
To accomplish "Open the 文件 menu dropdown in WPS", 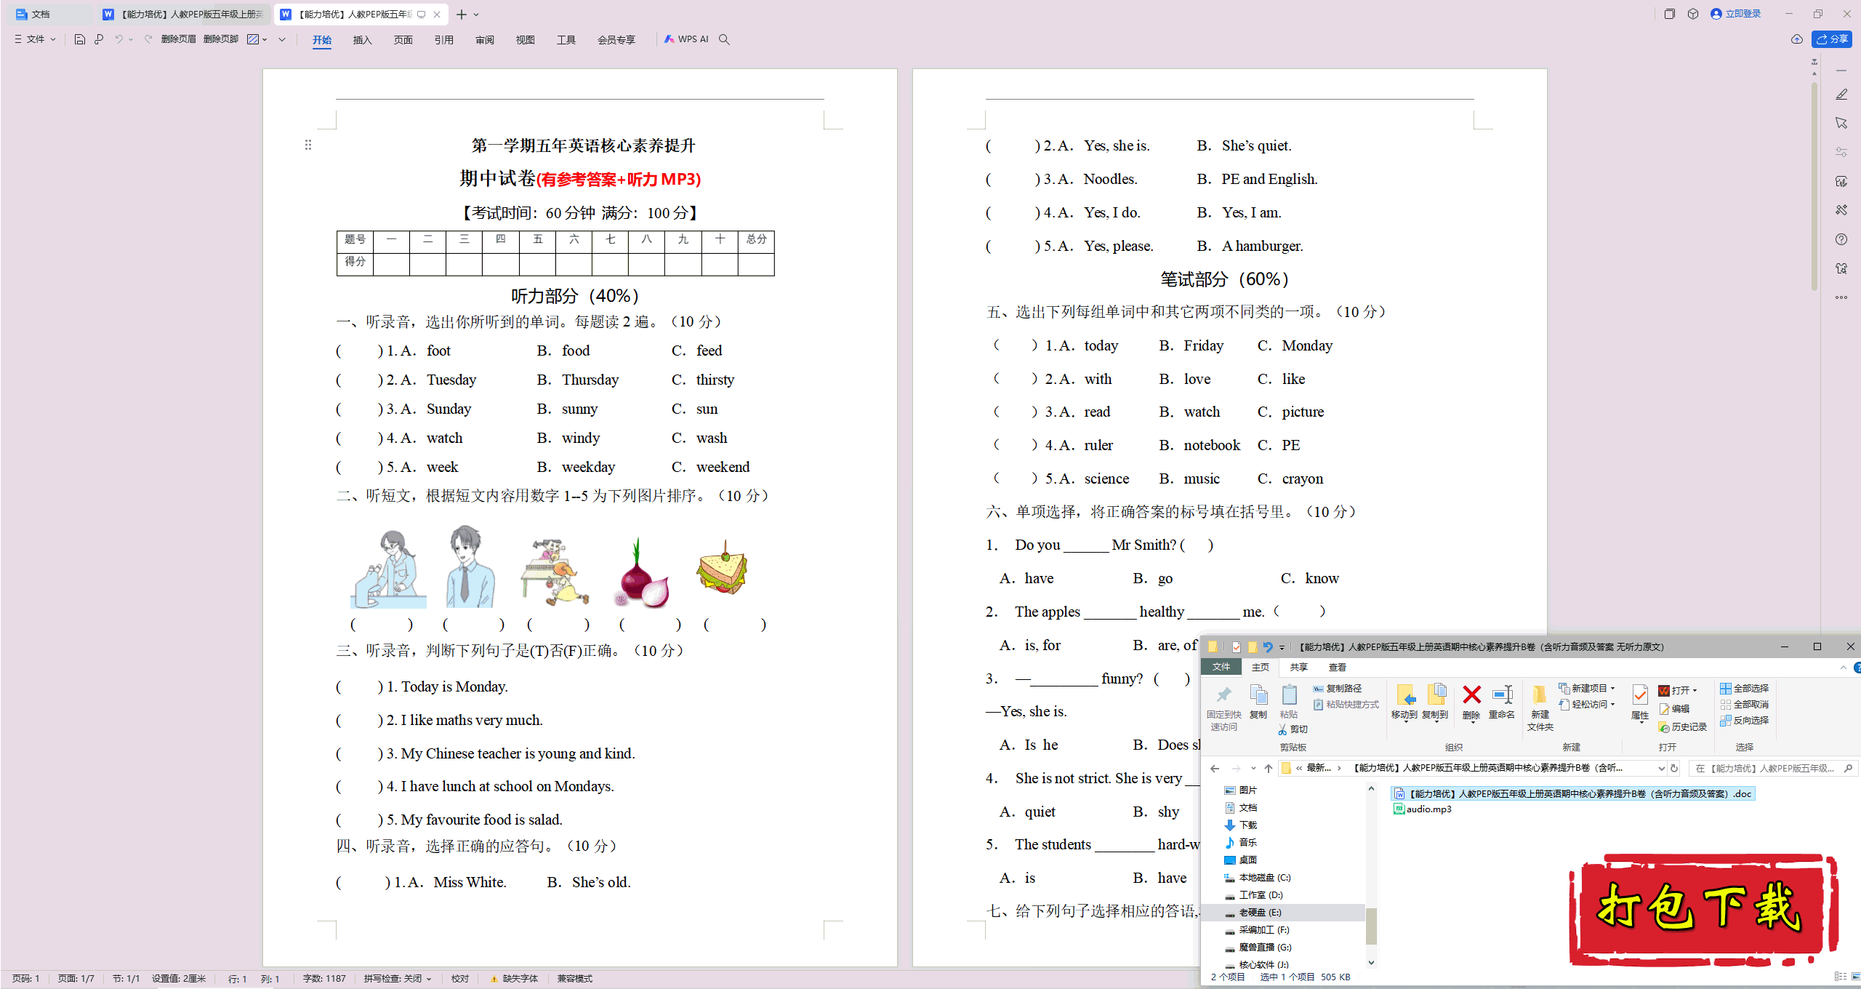I will tap(35, 39).
